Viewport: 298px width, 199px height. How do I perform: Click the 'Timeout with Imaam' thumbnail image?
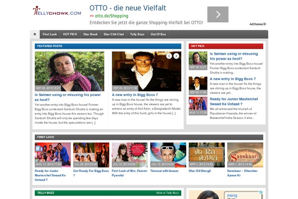pos(168,155)
